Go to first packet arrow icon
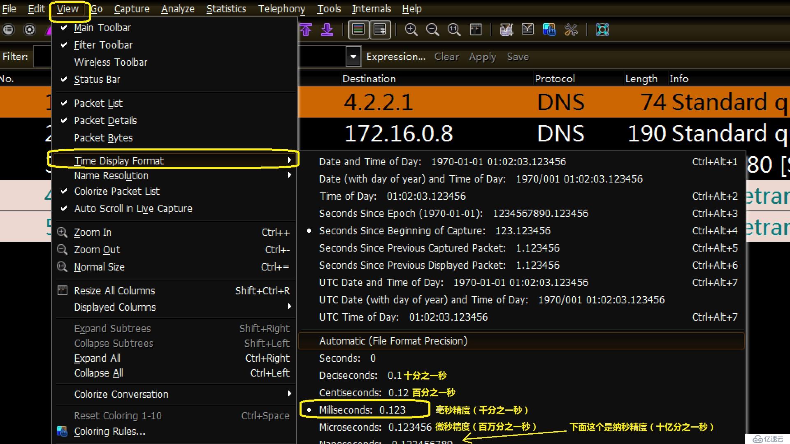 [306, 30]
